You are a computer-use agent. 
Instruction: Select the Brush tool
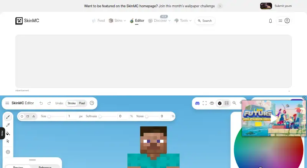point(8,117)
